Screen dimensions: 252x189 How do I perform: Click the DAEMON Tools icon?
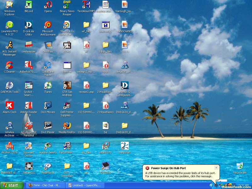click(9, 85)
